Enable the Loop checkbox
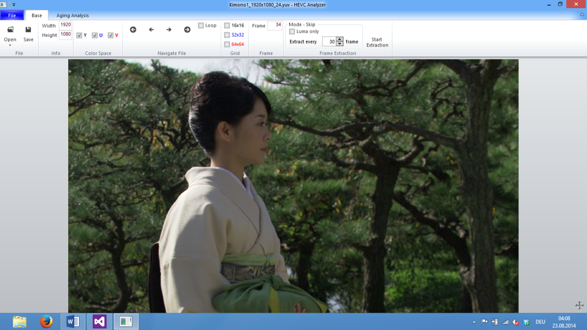Screen dimensions: 587x330 tap(201, 25)
